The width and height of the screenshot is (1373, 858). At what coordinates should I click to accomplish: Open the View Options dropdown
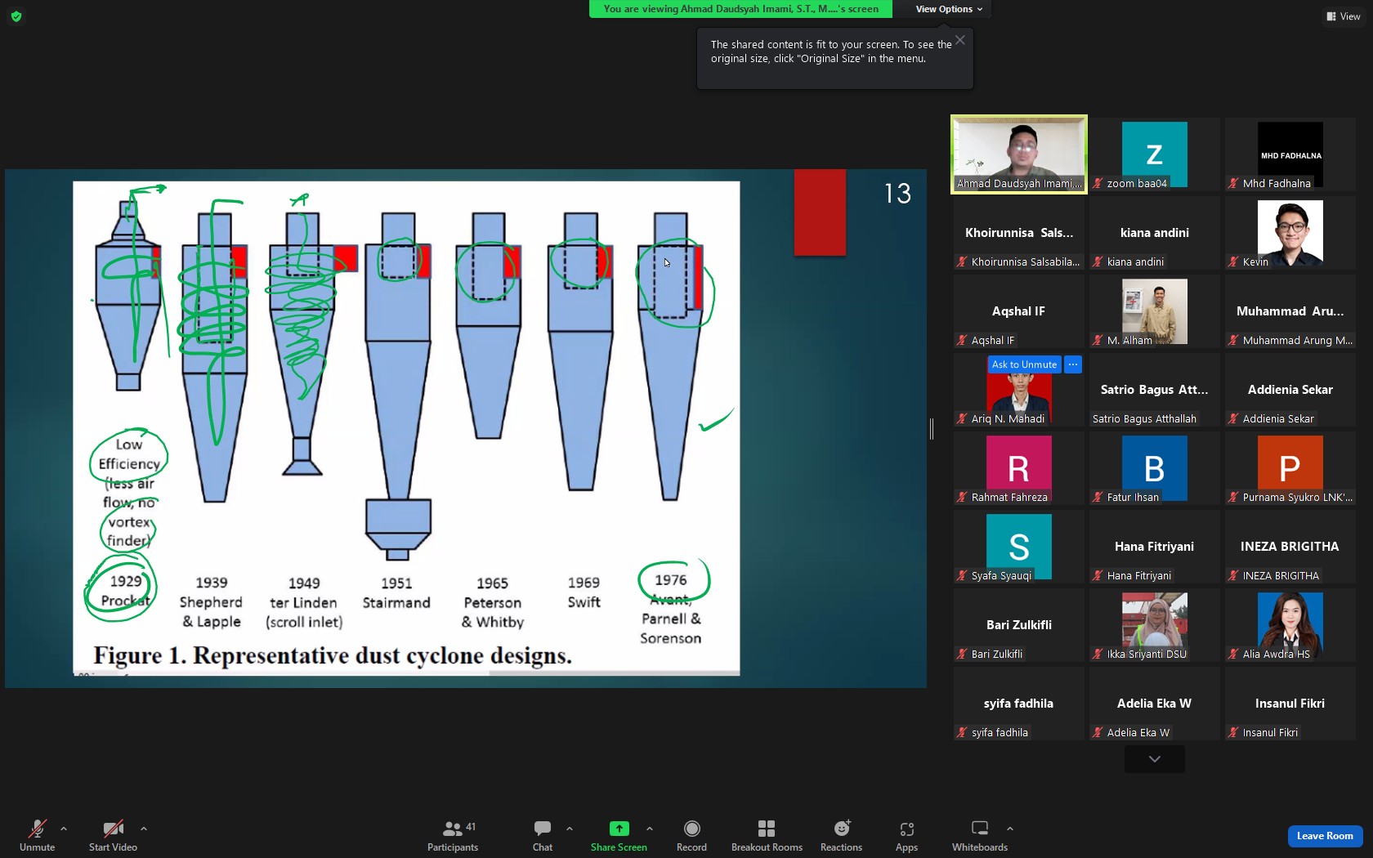pos(949,9)
